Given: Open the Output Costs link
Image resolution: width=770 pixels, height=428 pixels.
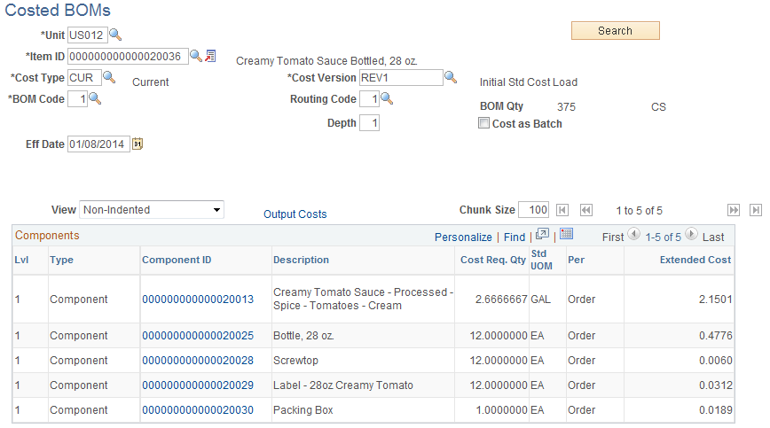Looking at the screenshot, I should 295,214.
